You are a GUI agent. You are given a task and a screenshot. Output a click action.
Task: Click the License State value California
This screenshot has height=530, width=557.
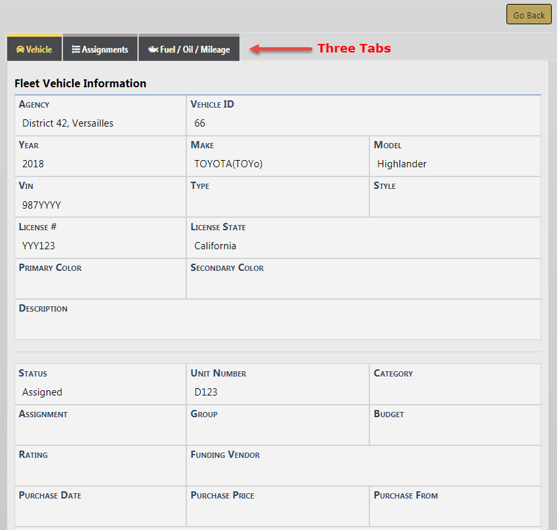click(215, 246)
